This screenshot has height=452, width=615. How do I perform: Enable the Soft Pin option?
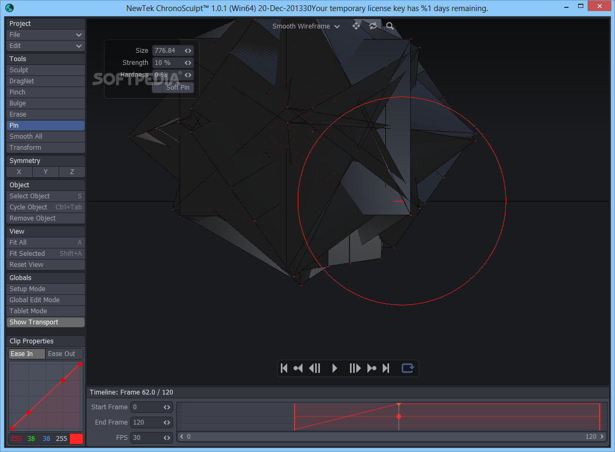[x=173, y=88]
